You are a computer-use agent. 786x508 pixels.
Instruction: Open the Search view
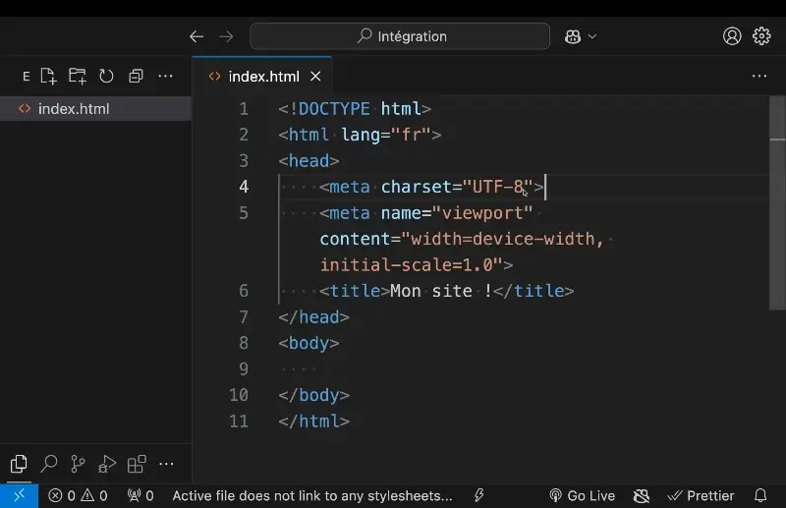click(48, 464)
